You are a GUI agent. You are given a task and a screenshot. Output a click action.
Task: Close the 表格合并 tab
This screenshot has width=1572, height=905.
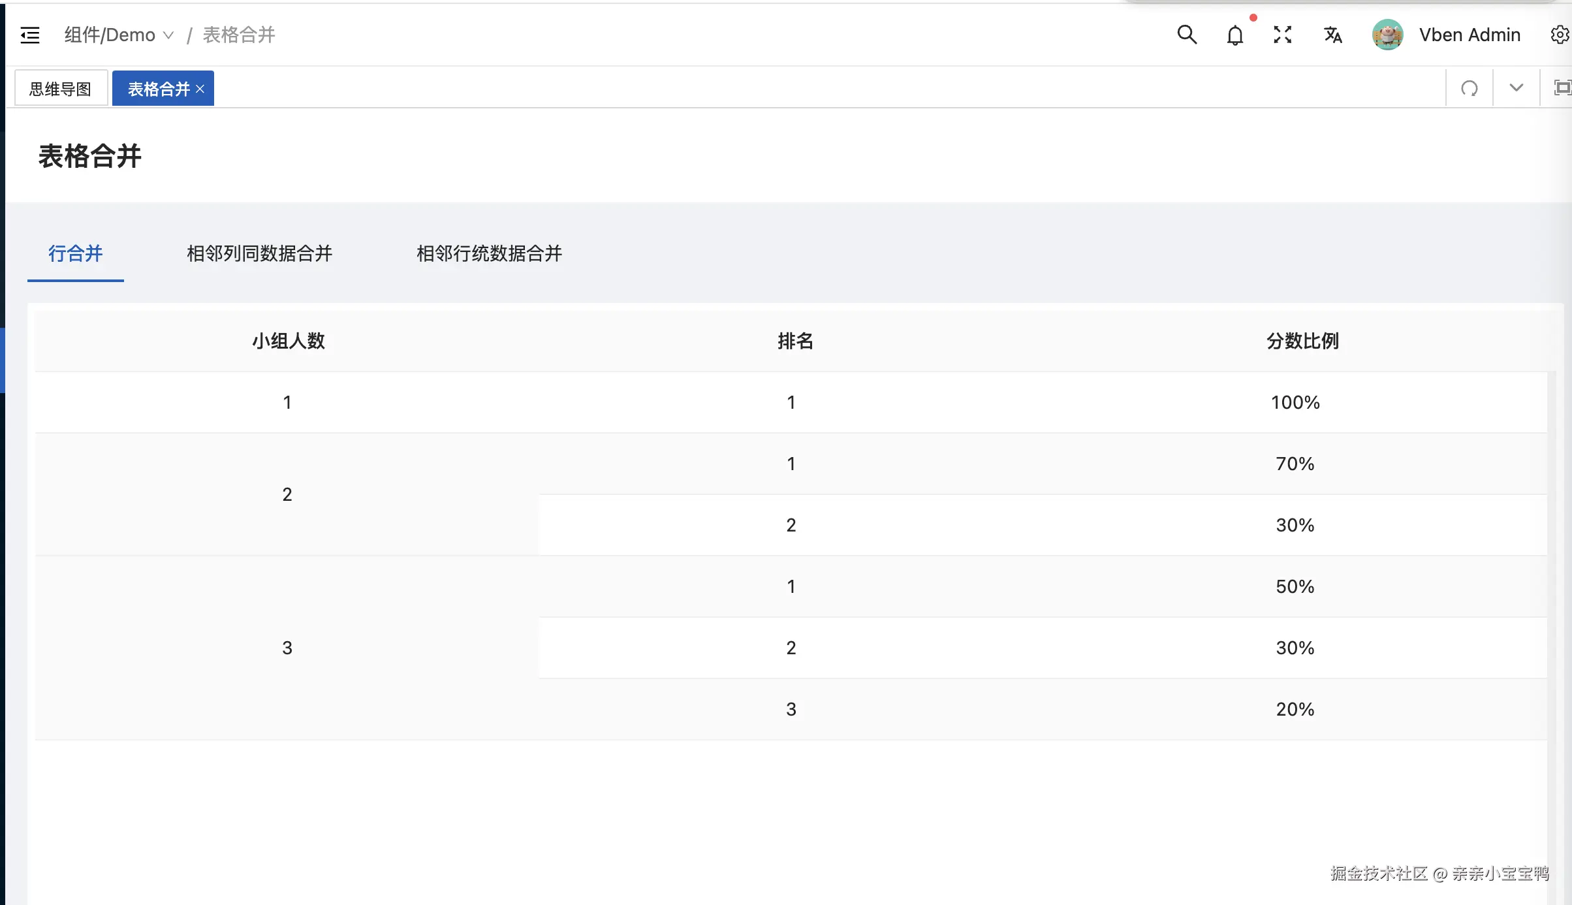200,88
